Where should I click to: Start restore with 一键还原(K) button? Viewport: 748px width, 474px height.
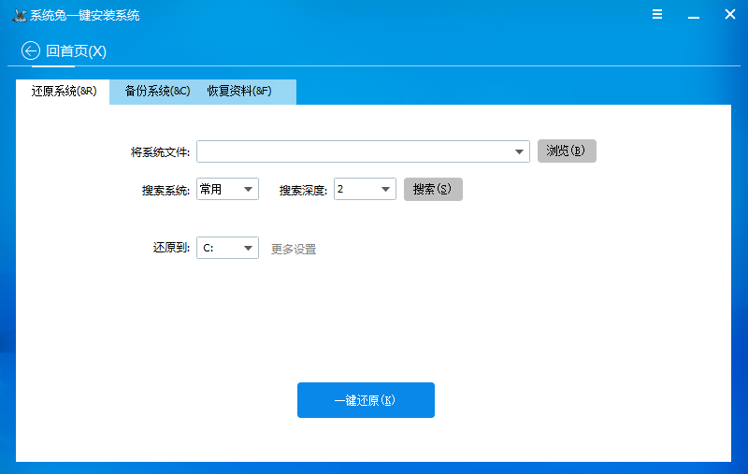[x=366, y=400]
